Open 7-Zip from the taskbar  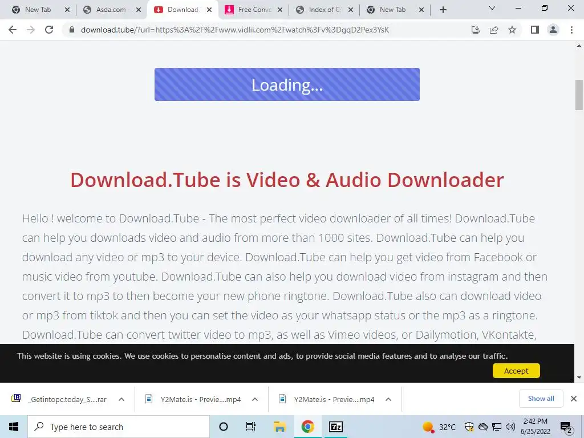pyautogui.click(x=335, y=427)
